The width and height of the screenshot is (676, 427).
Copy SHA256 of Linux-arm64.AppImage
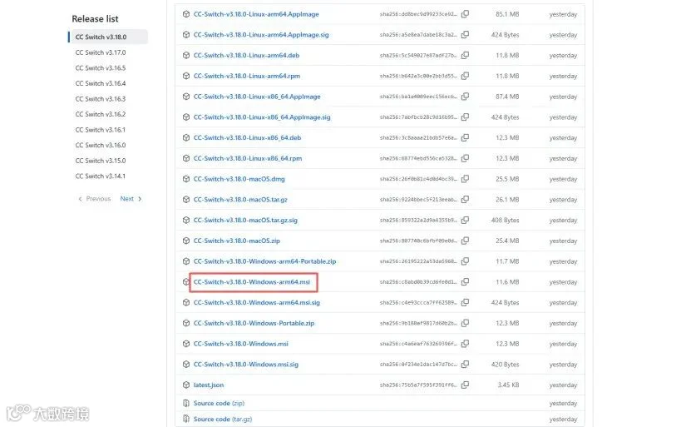465,14
